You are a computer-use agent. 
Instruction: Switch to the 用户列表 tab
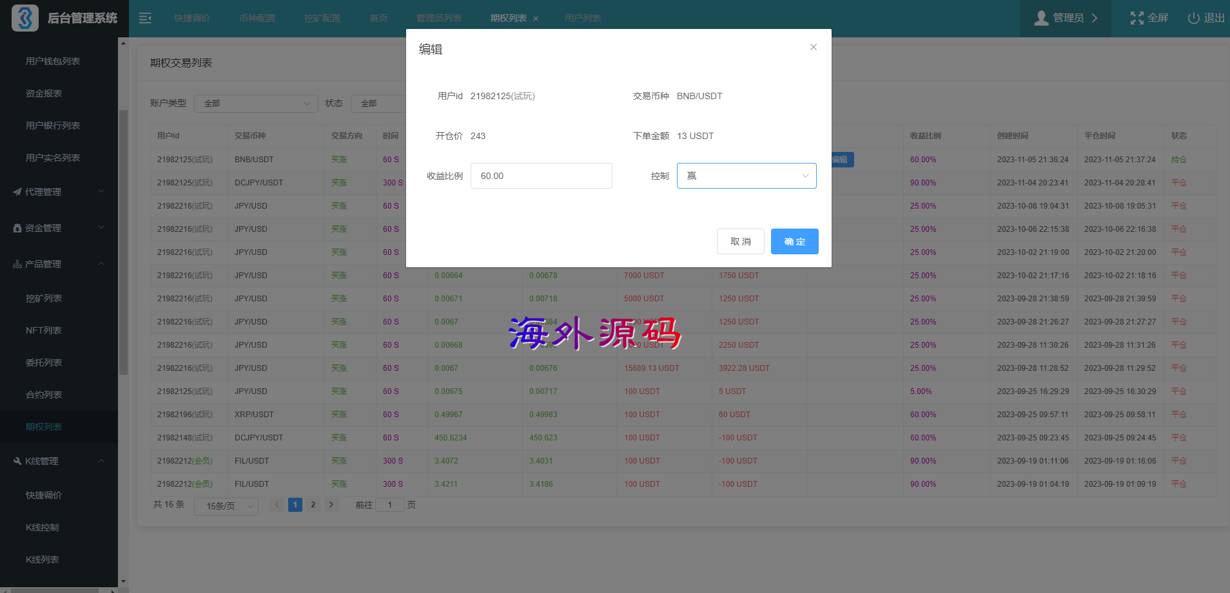click(x=583, y=18)
